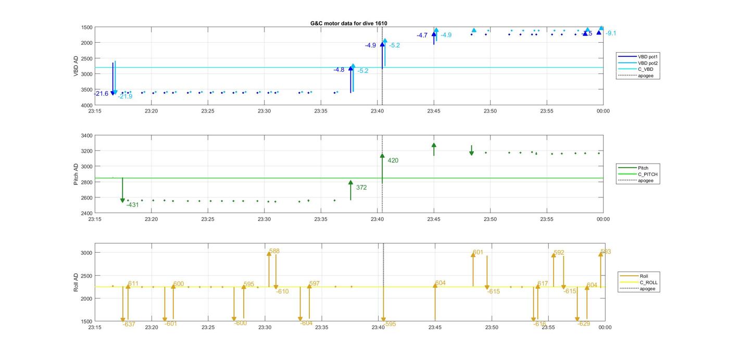Click the cyan C_VBD horizontal line

(349, 67)
